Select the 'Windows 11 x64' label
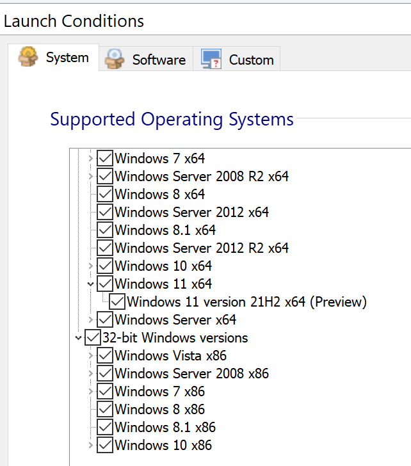The image size is (411, 466). click(163, 284)
